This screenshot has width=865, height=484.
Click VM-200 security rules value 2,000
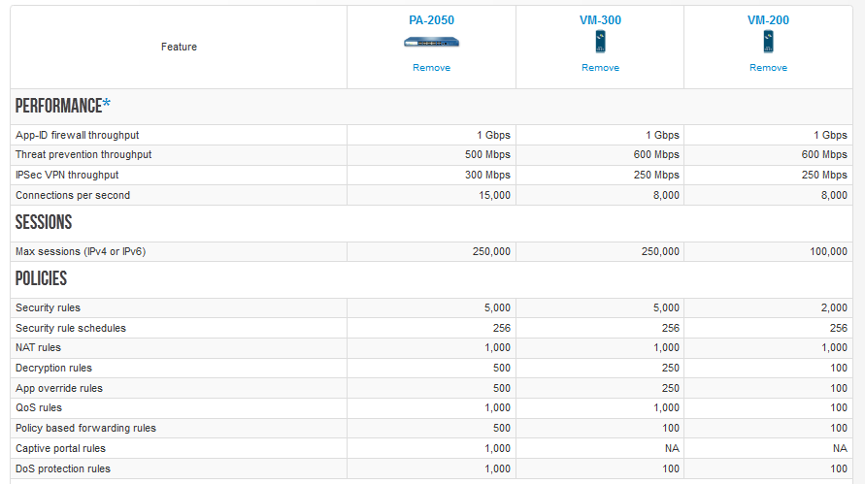(x=834, y=308)
